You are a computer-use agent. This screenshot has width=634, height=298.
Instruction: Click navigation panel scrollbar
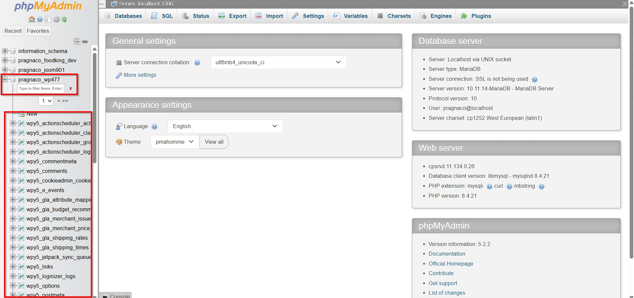[x=94, y=108]
